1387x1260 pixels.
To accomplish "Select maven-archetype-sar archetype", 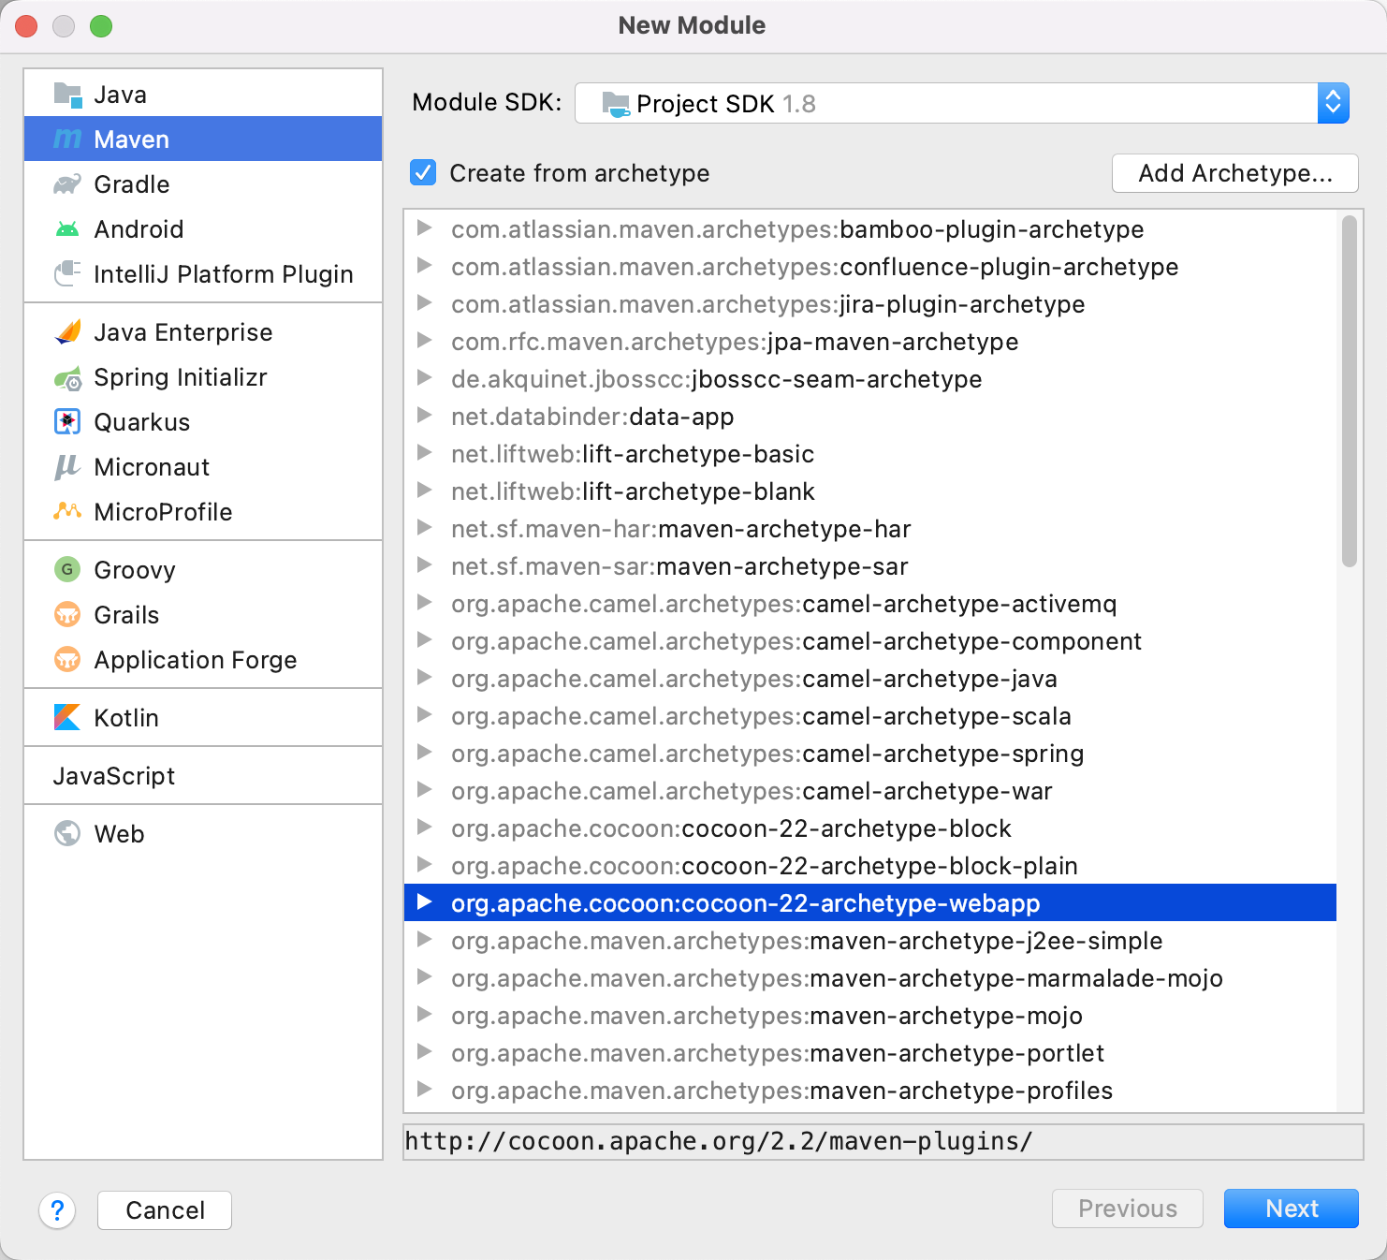I will click(x=870, y=566).
